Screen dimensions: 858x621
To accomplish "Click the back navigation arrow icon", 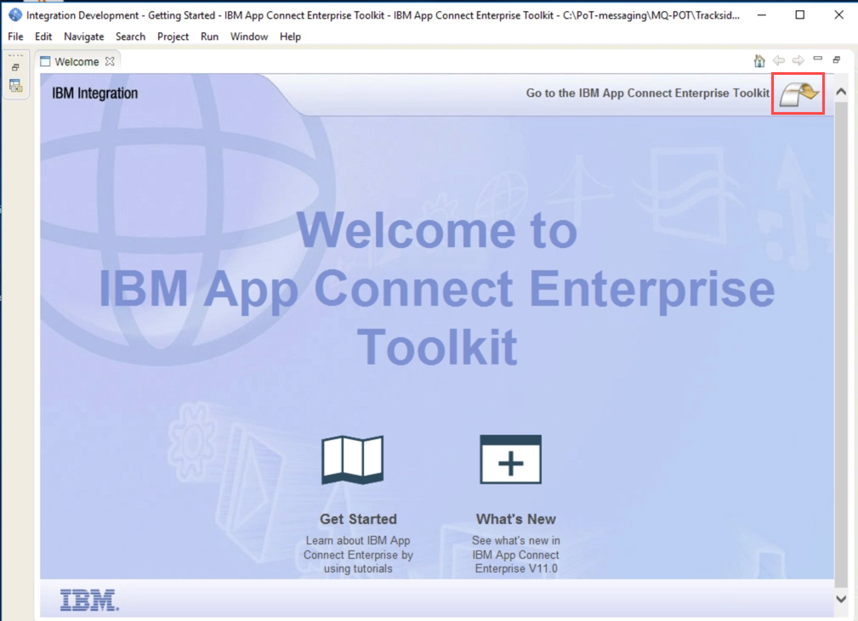I will pos(779,60).
